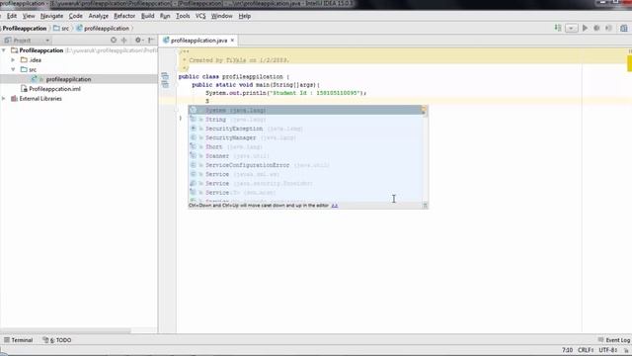The height and width of the screenshot is (356, 632).
Task: Click the Debug icon in toolbar
Action: coord(596,29)
